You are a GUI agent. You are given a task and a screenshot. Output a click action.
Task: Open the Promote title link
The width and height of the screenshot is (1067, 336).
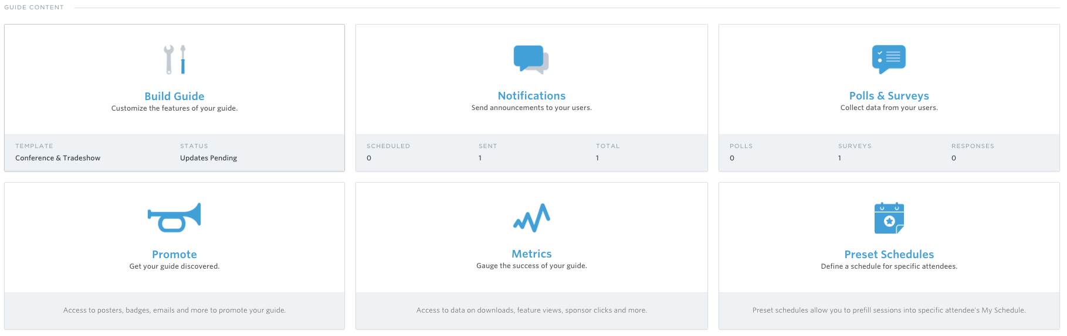pyautogui.click(x=174, y=255)
